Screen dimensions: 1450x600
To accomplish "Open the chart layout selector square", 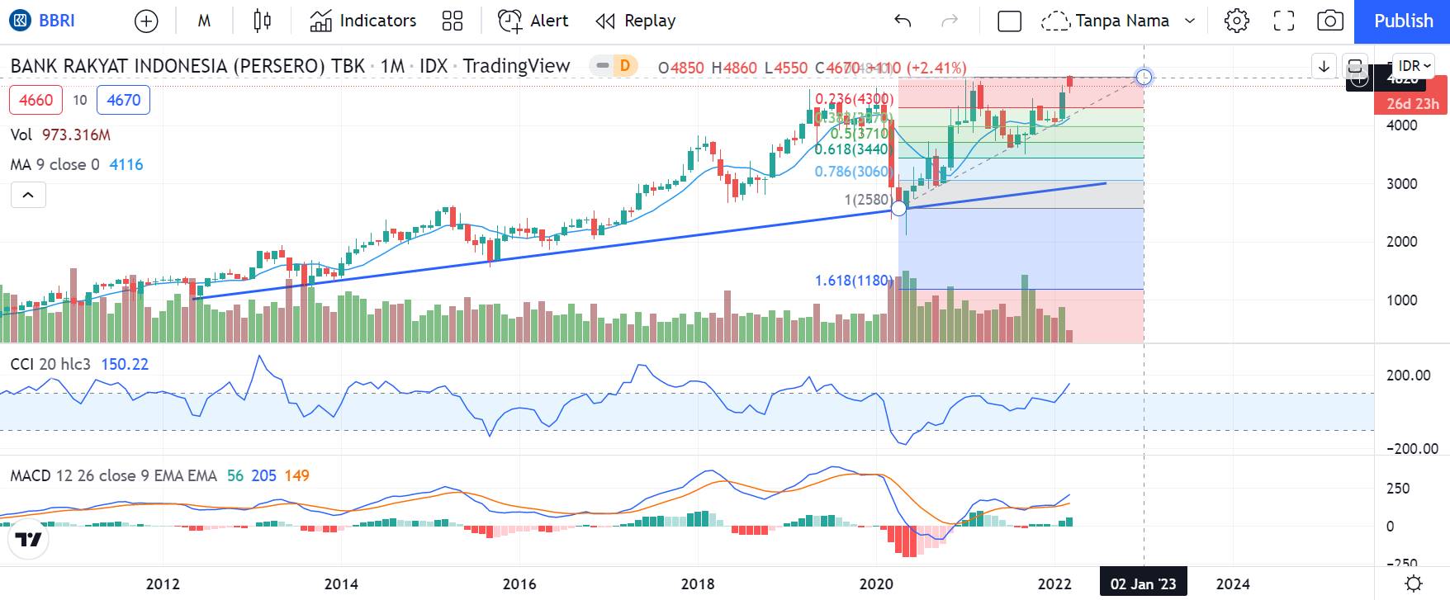I will click(x=1009, y=21).
